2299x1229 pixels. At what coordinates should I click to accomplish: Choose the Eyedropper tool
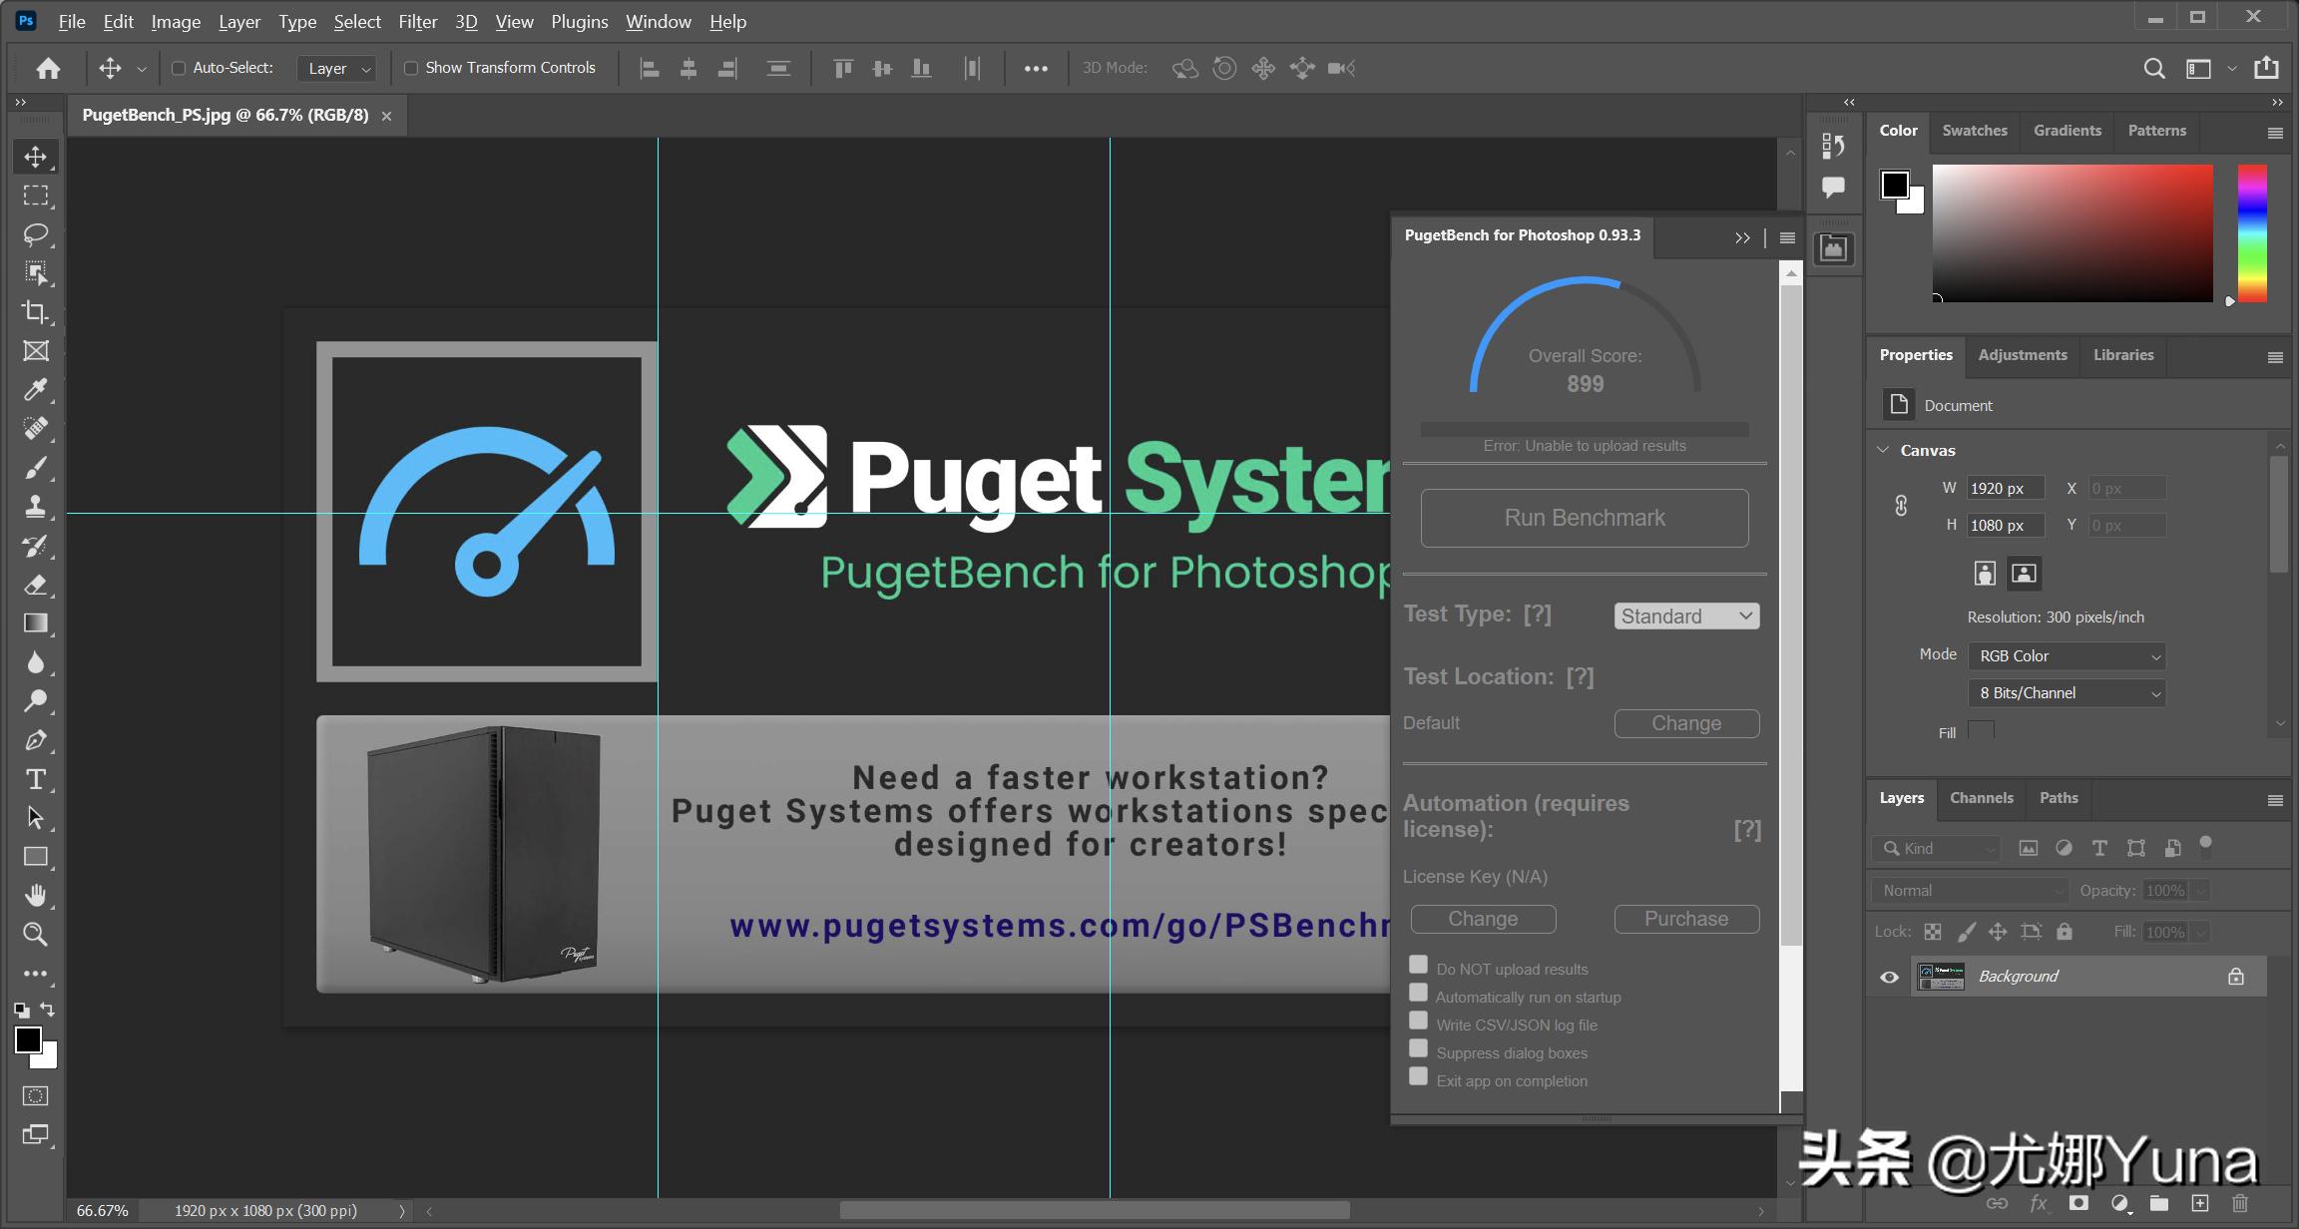click(35, 390)
